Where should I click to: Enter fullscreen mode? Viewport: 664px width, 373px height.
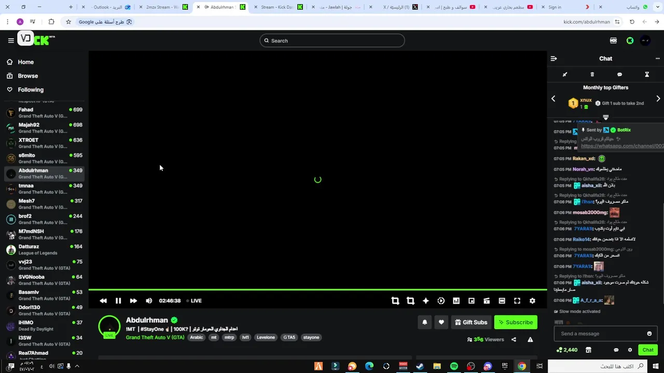tap(517, 300)
